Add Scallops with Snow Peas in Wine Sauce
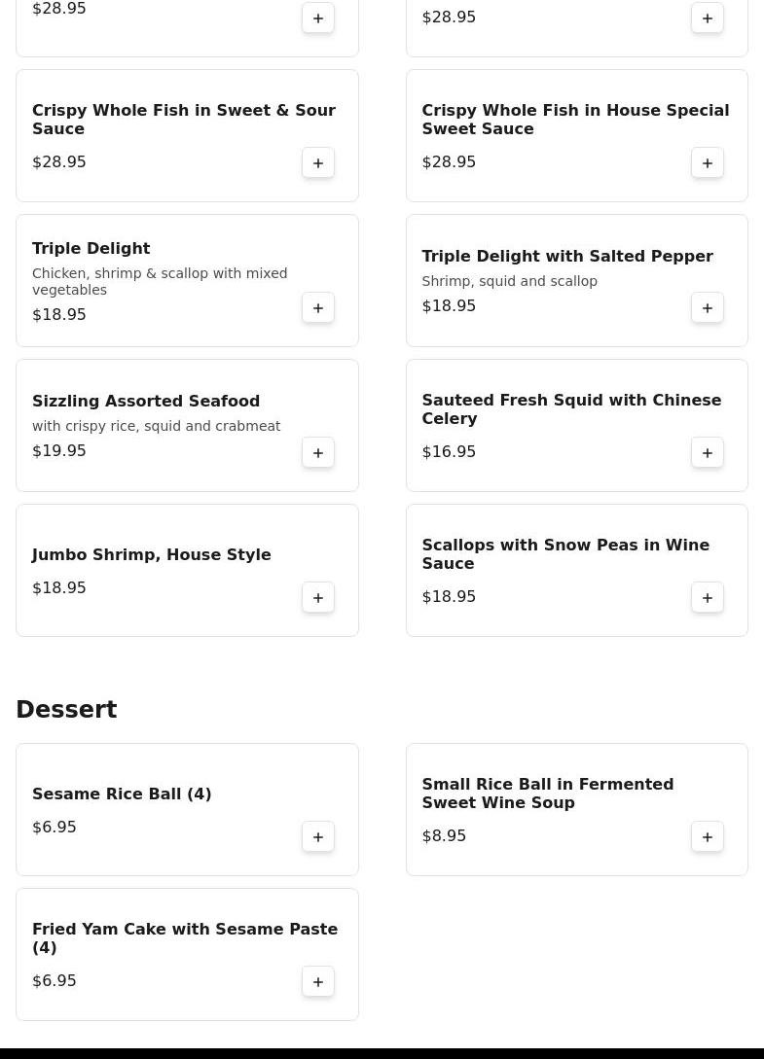The image size is (764, 1059). (708, 597)
